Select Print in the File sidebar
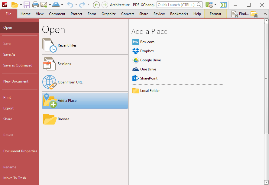The image size is (269, 185). (x=20, y=97)
